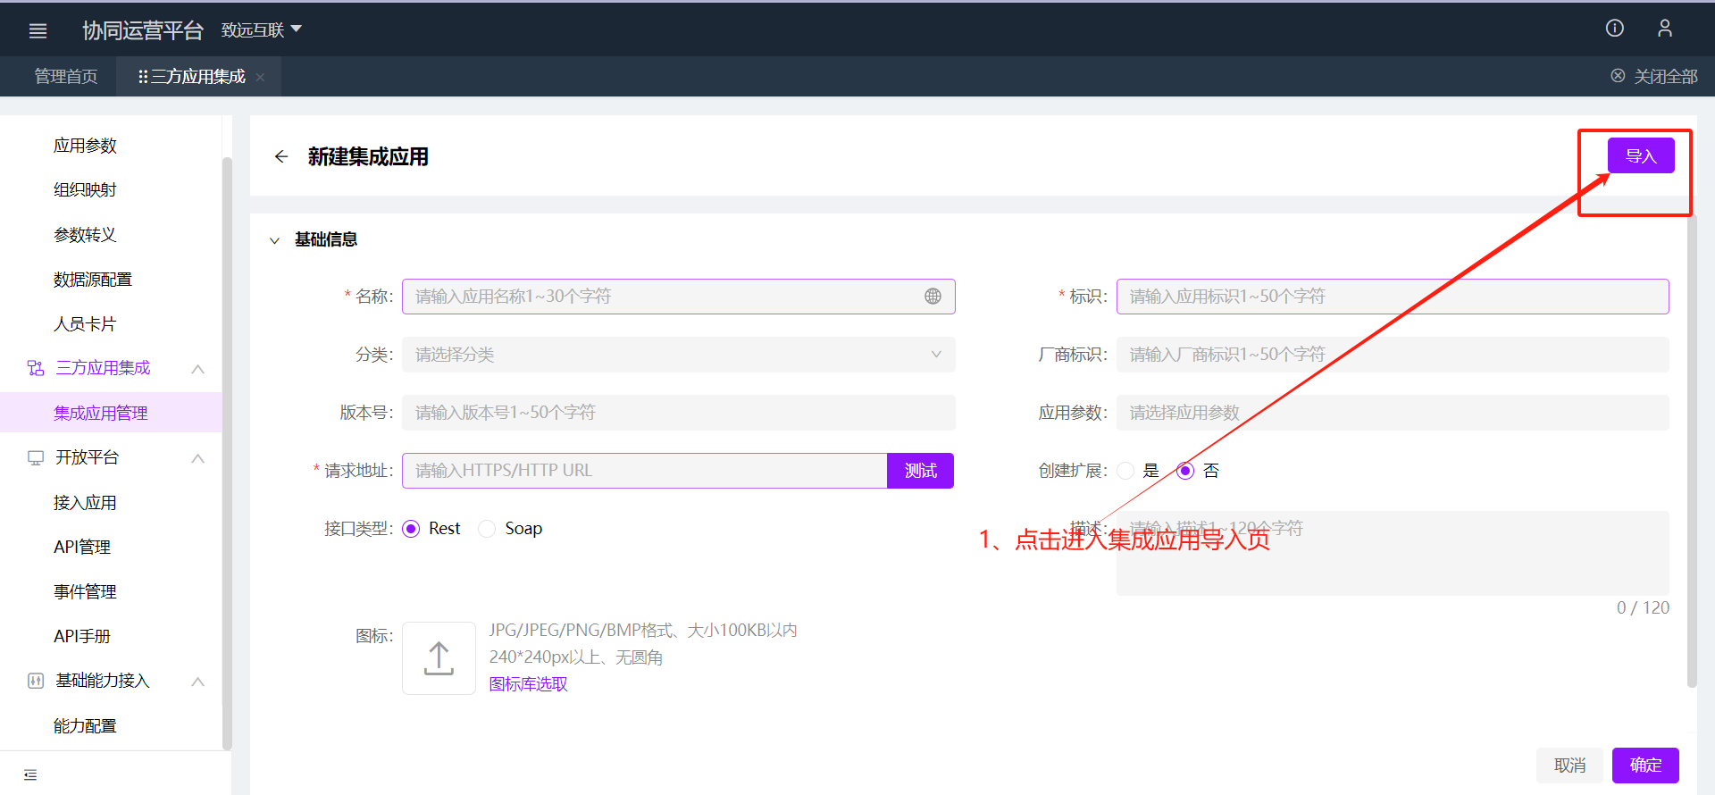
Task: Open API管理 in the sidebar
Action: [x=82, y=547]
